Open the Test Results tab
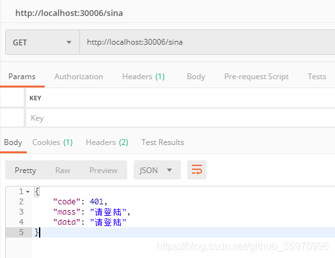The image size is (335, 258). coord(162,142)
